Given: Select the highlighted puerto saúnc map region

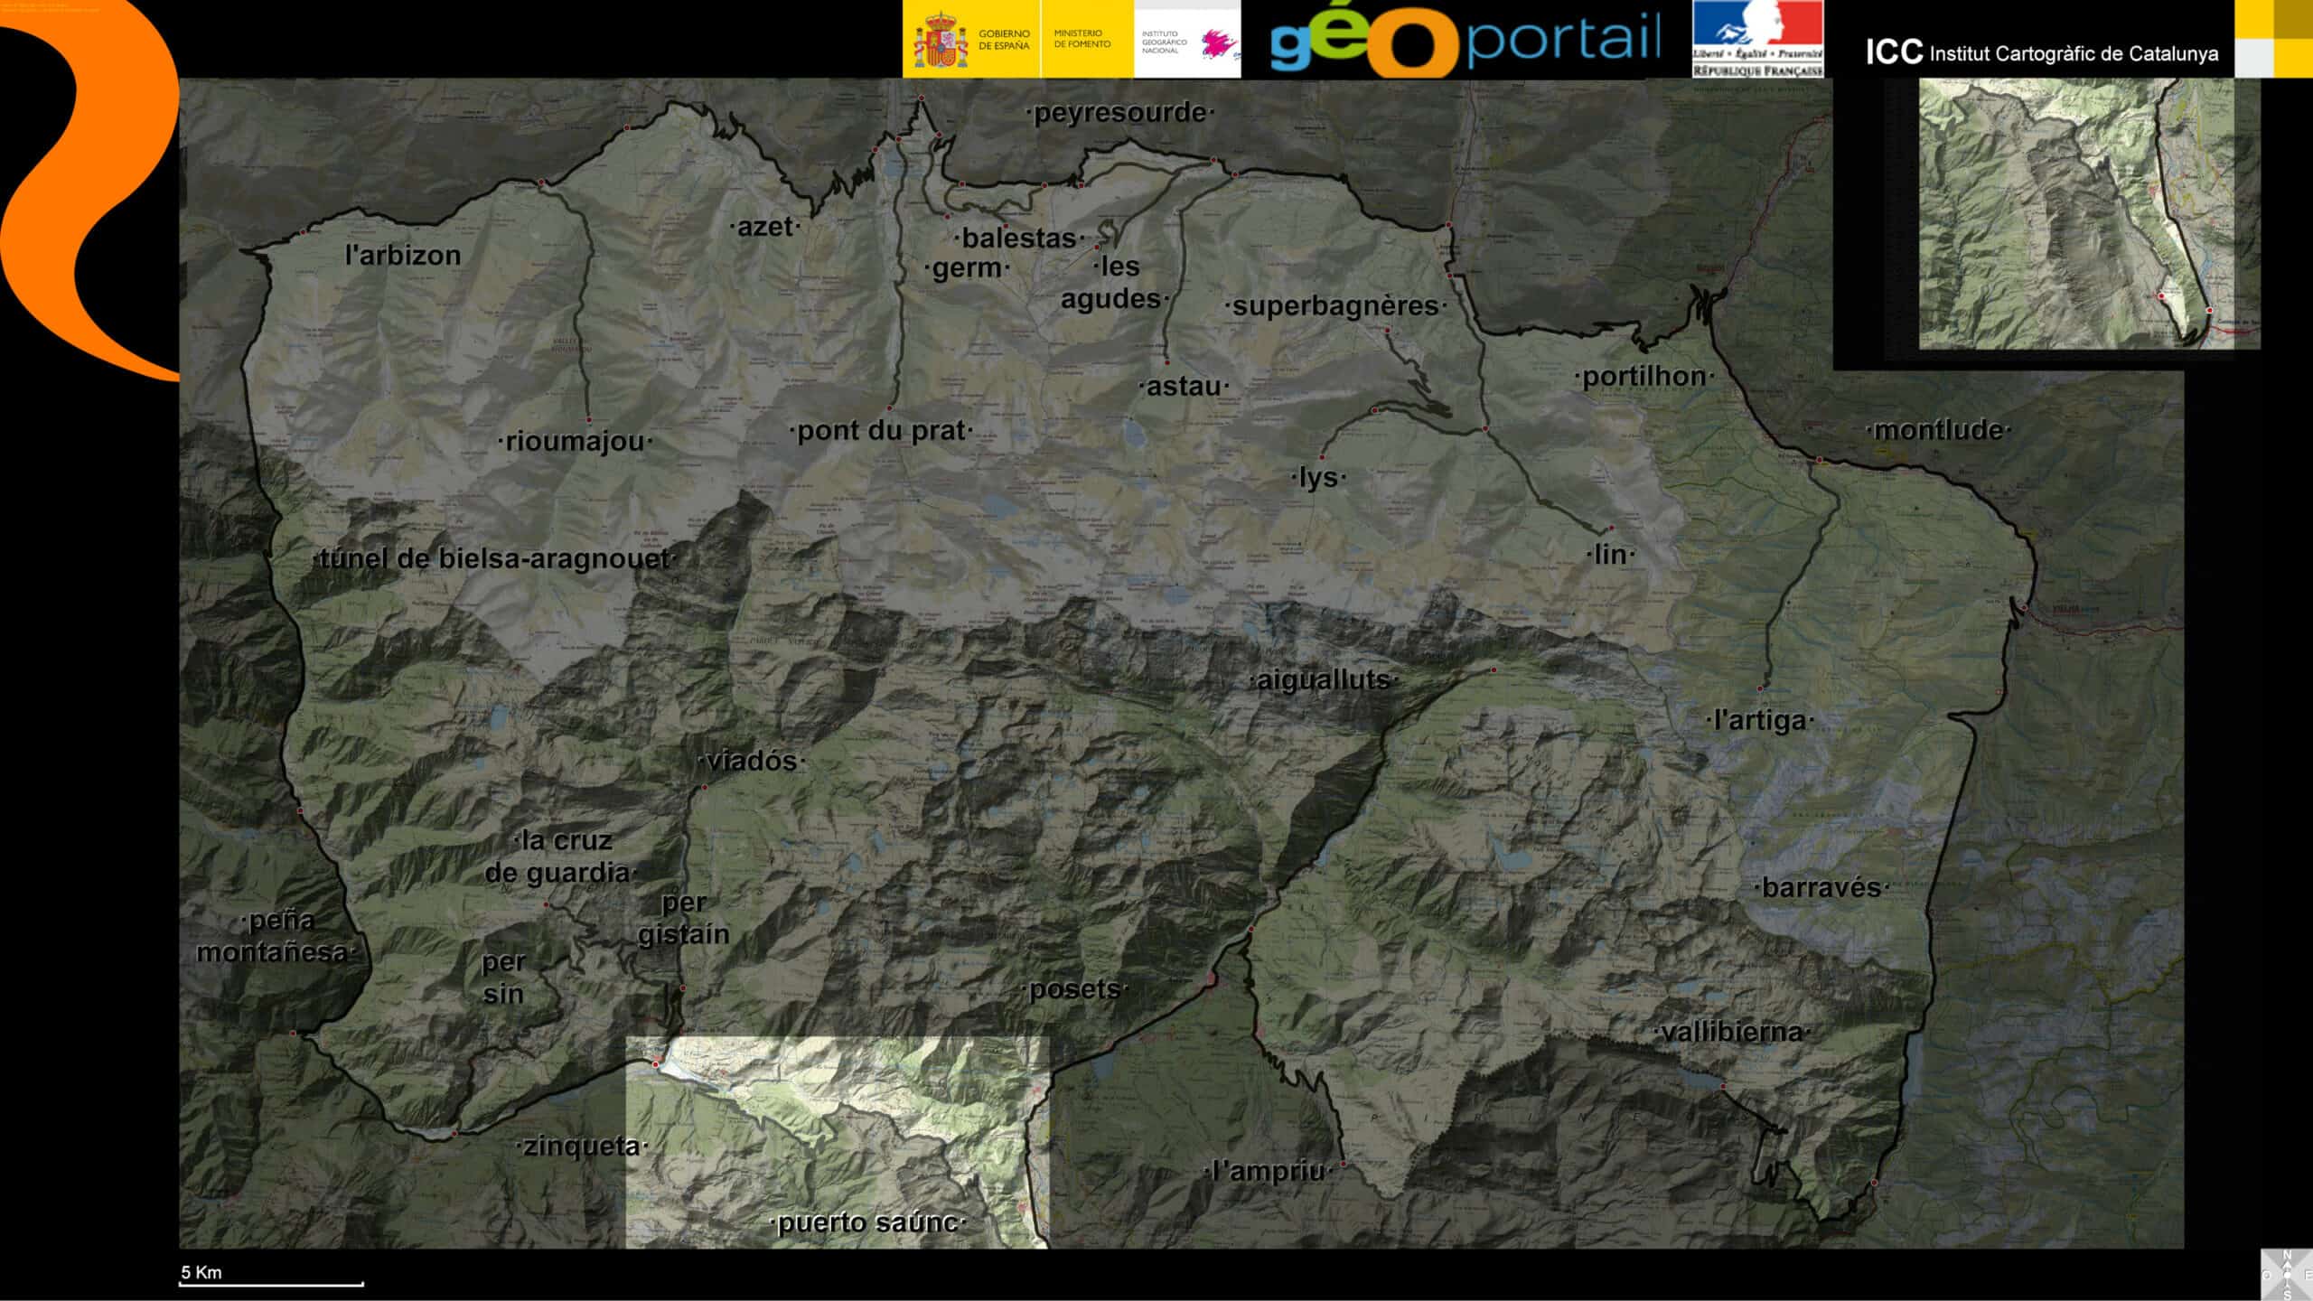Looking at the screenshot, I should pos(837,1142).
